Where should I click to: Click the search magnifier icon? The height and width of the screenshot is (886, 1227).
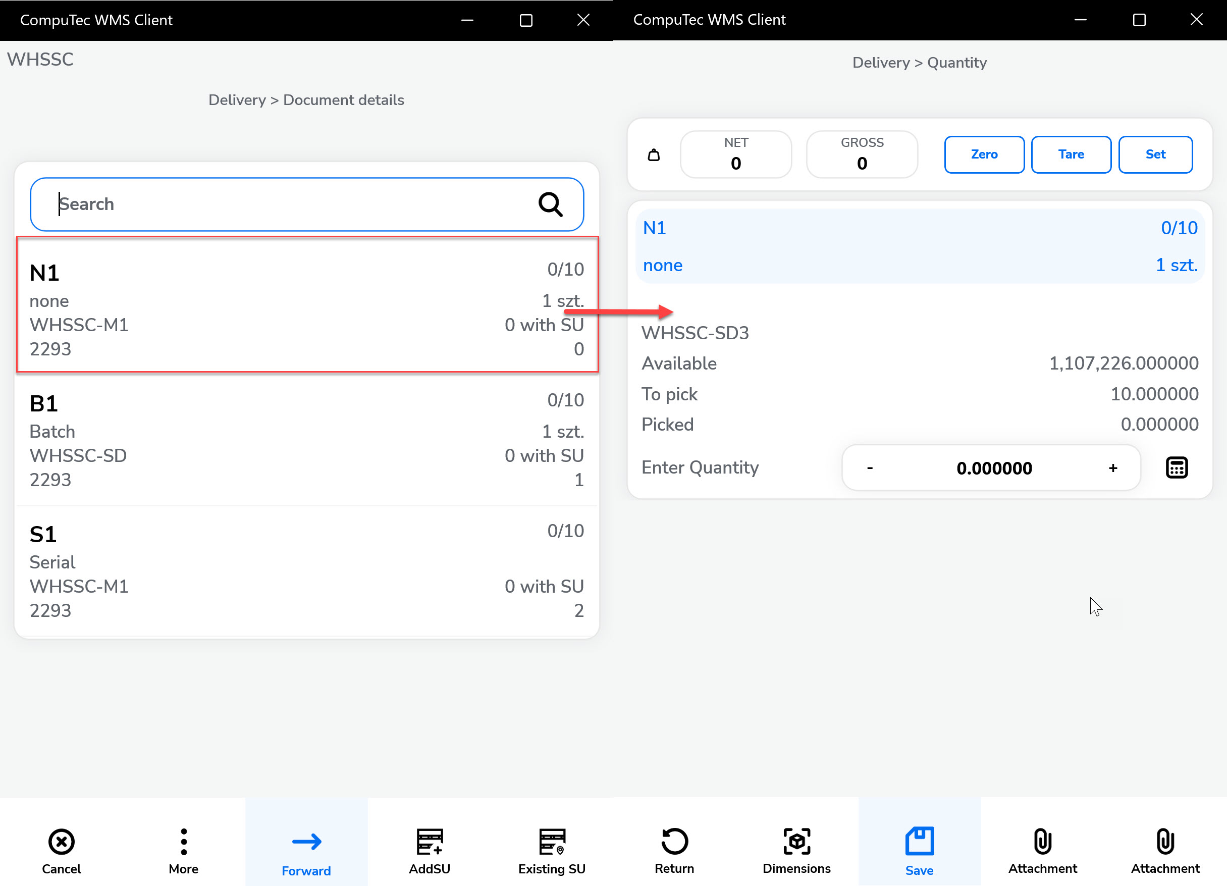click(x=550, y=204)
